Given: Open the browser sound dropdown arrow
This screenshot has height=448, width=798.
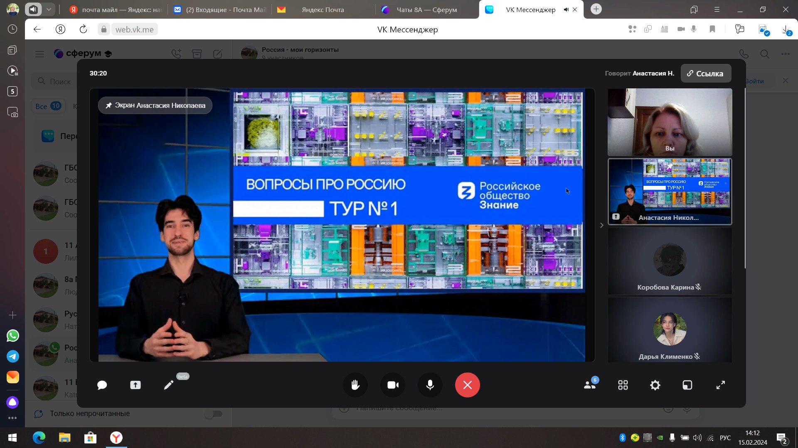Looking at the screenshot, I should coord(49,9).
